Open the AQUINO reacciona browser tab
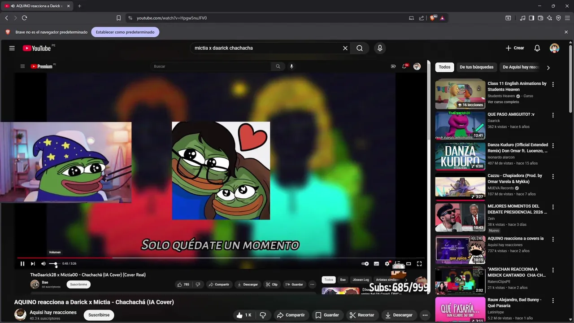The image size is (574, 323). pyautogui.click(x=37, y=6)
